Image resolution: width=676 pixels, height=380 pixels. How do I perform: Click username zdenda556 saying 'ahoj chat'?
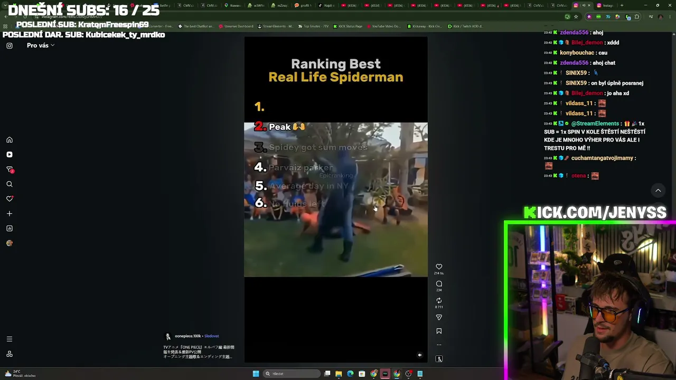tap(574, 63)
